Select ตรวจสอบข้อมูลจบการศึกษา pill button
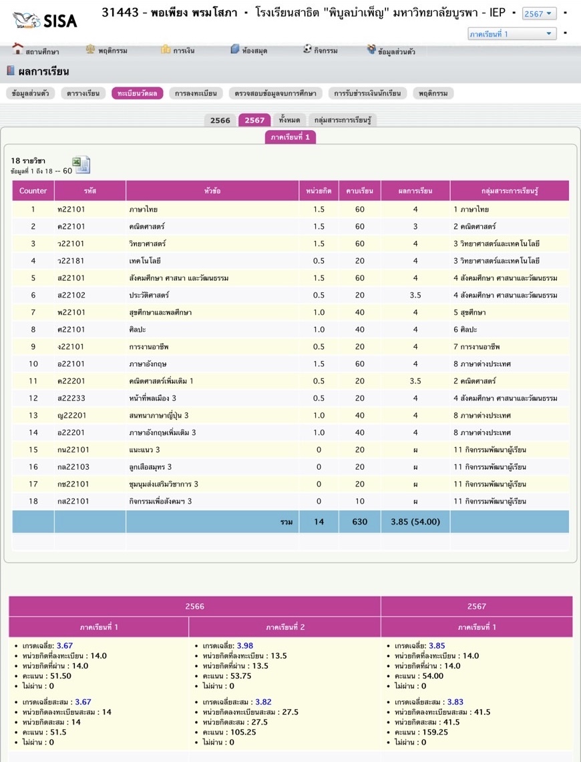Image resolution: width=581 pixels, height=762 pixels. (275, 93)
